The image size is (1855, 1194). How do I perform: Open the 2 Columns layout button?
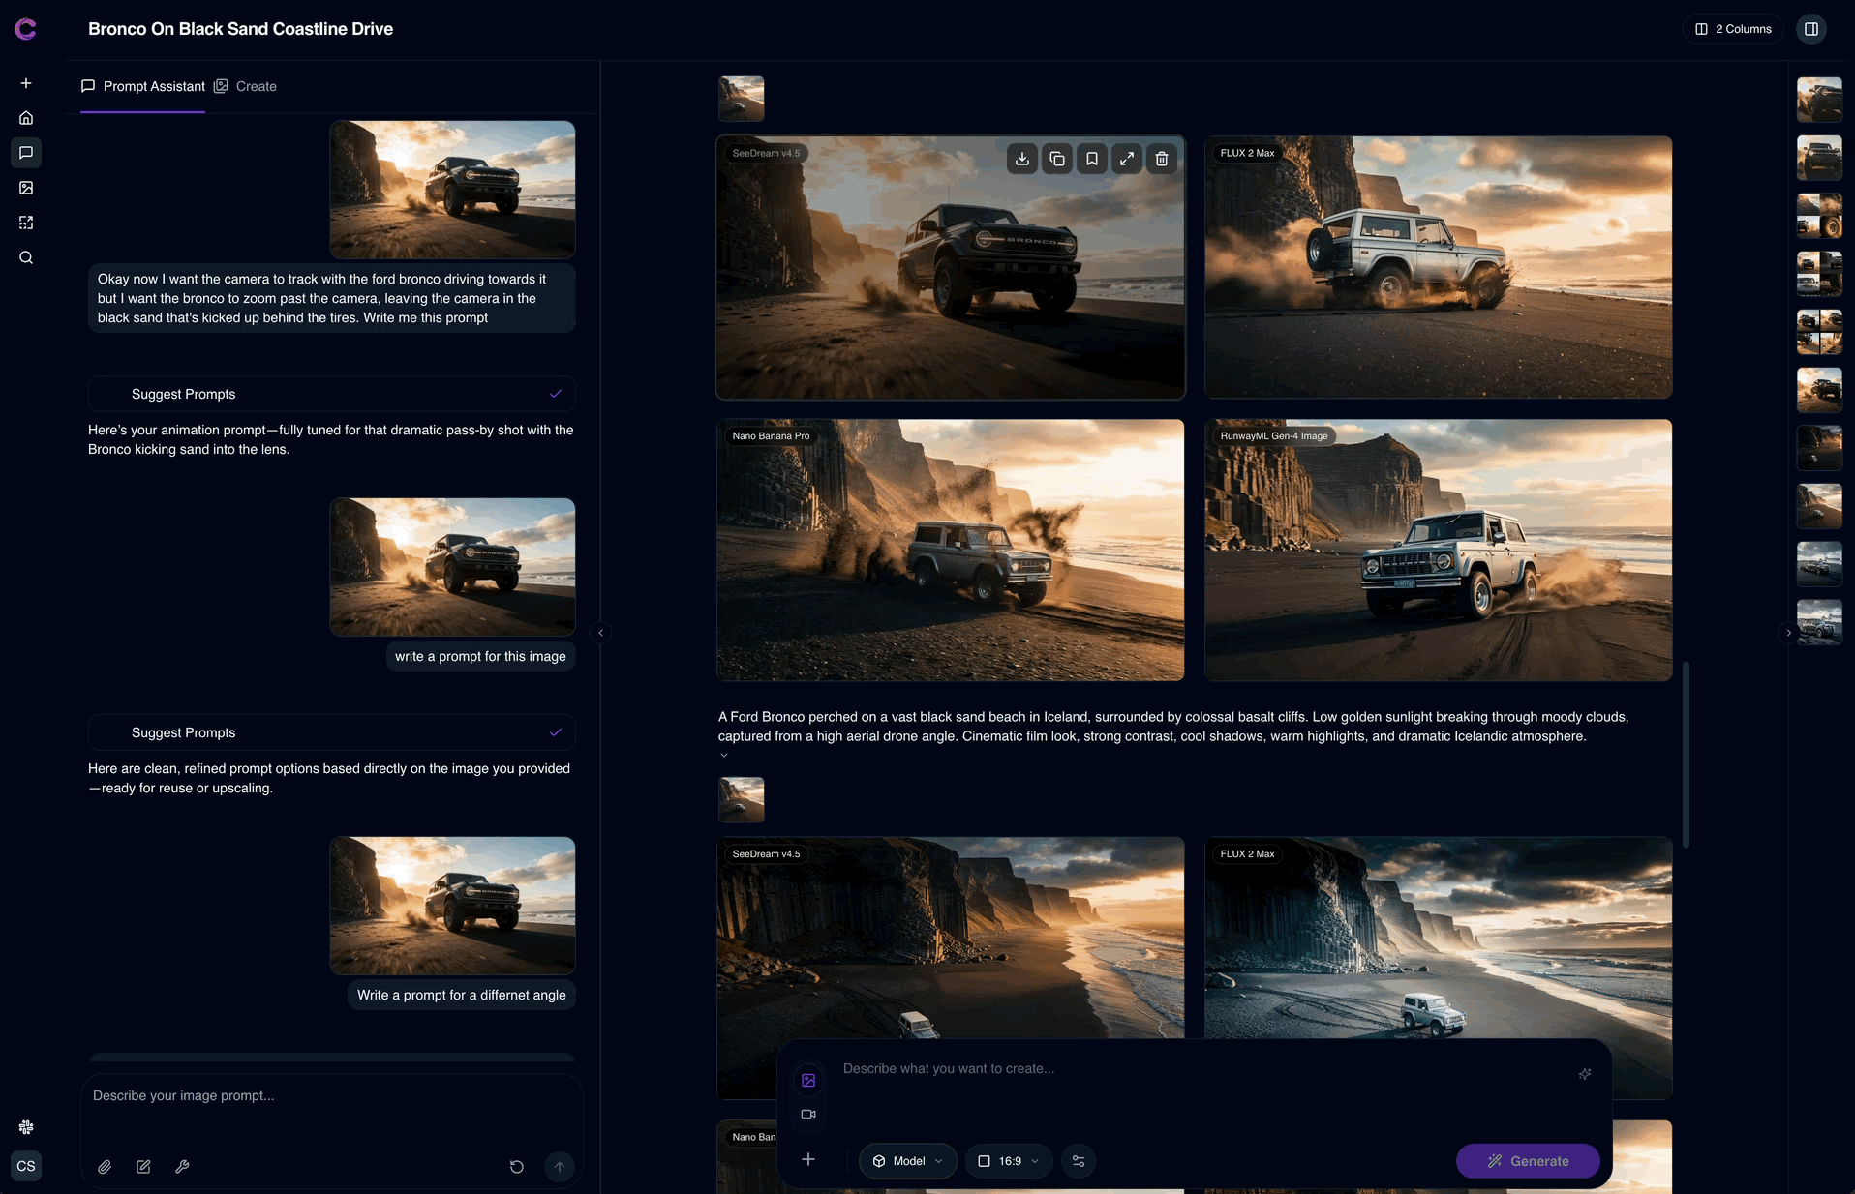(1732, 29)
